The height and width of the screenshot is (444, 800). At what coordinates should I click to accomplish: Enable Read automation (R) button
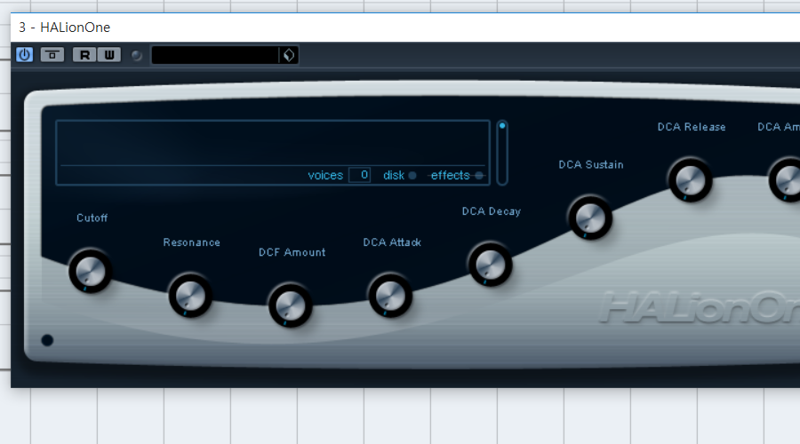click(84, 54)
